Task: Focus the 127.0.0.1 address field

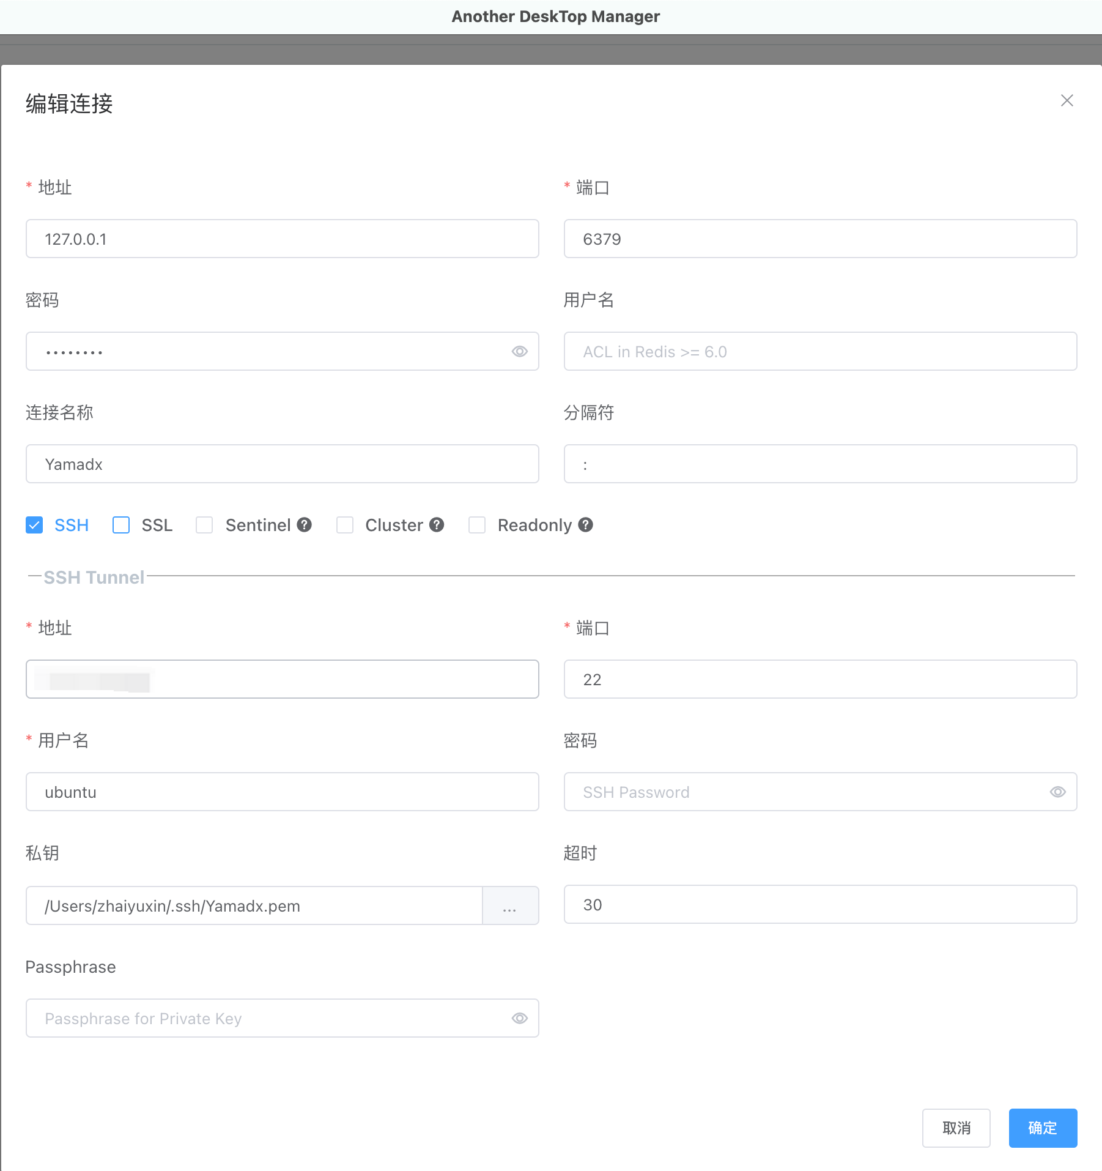Action: (283, 239)
